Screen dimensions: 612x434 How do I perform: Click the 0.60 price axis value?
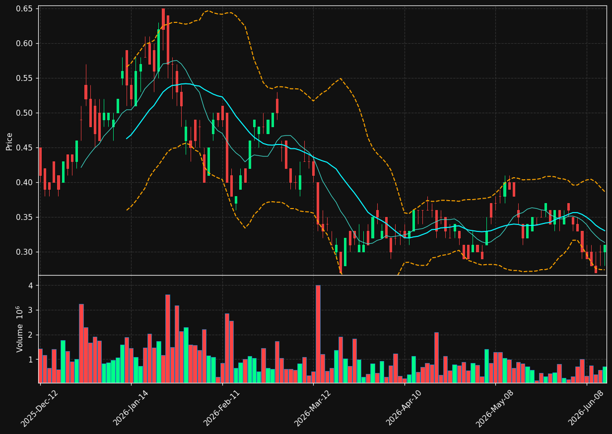pos(24,44)
